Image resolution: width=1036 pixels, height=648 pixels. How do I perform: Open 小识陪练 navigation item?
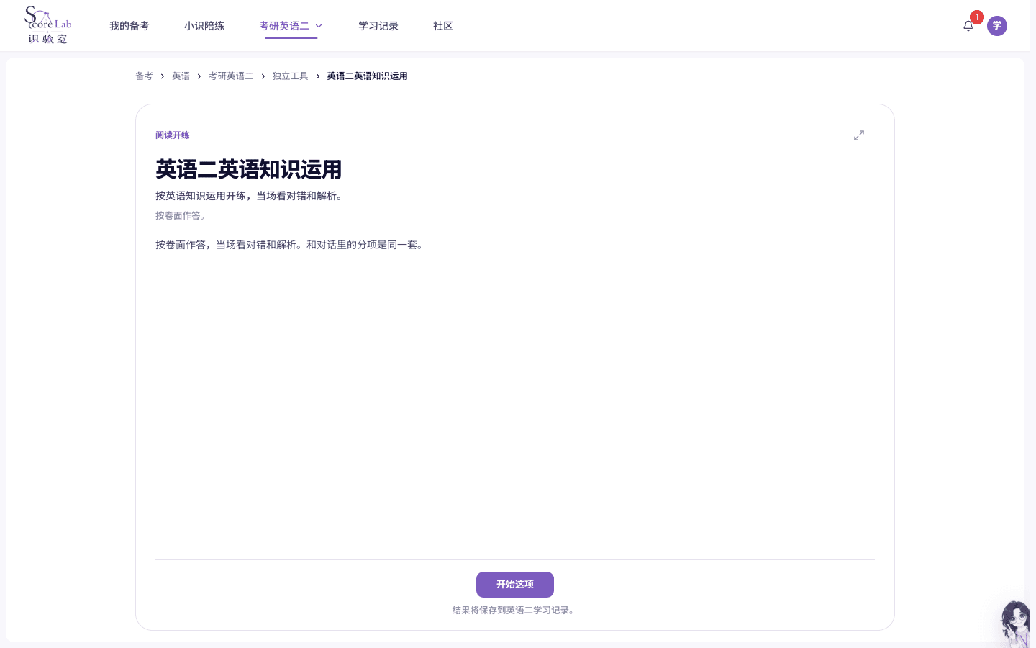pyautogui.click(x=204, y=26)
